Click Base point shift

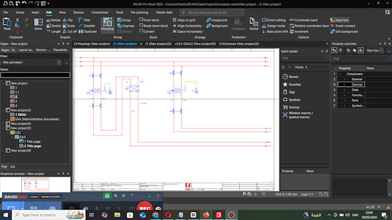pyautogui.click(x=275, y=32)
